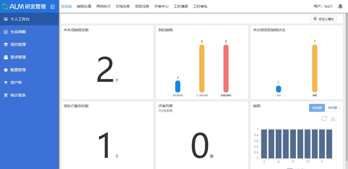The height and width of the screenshot is (169, 348).
Task: Go to 配置管理 in the sidebar
Action: 19,70
